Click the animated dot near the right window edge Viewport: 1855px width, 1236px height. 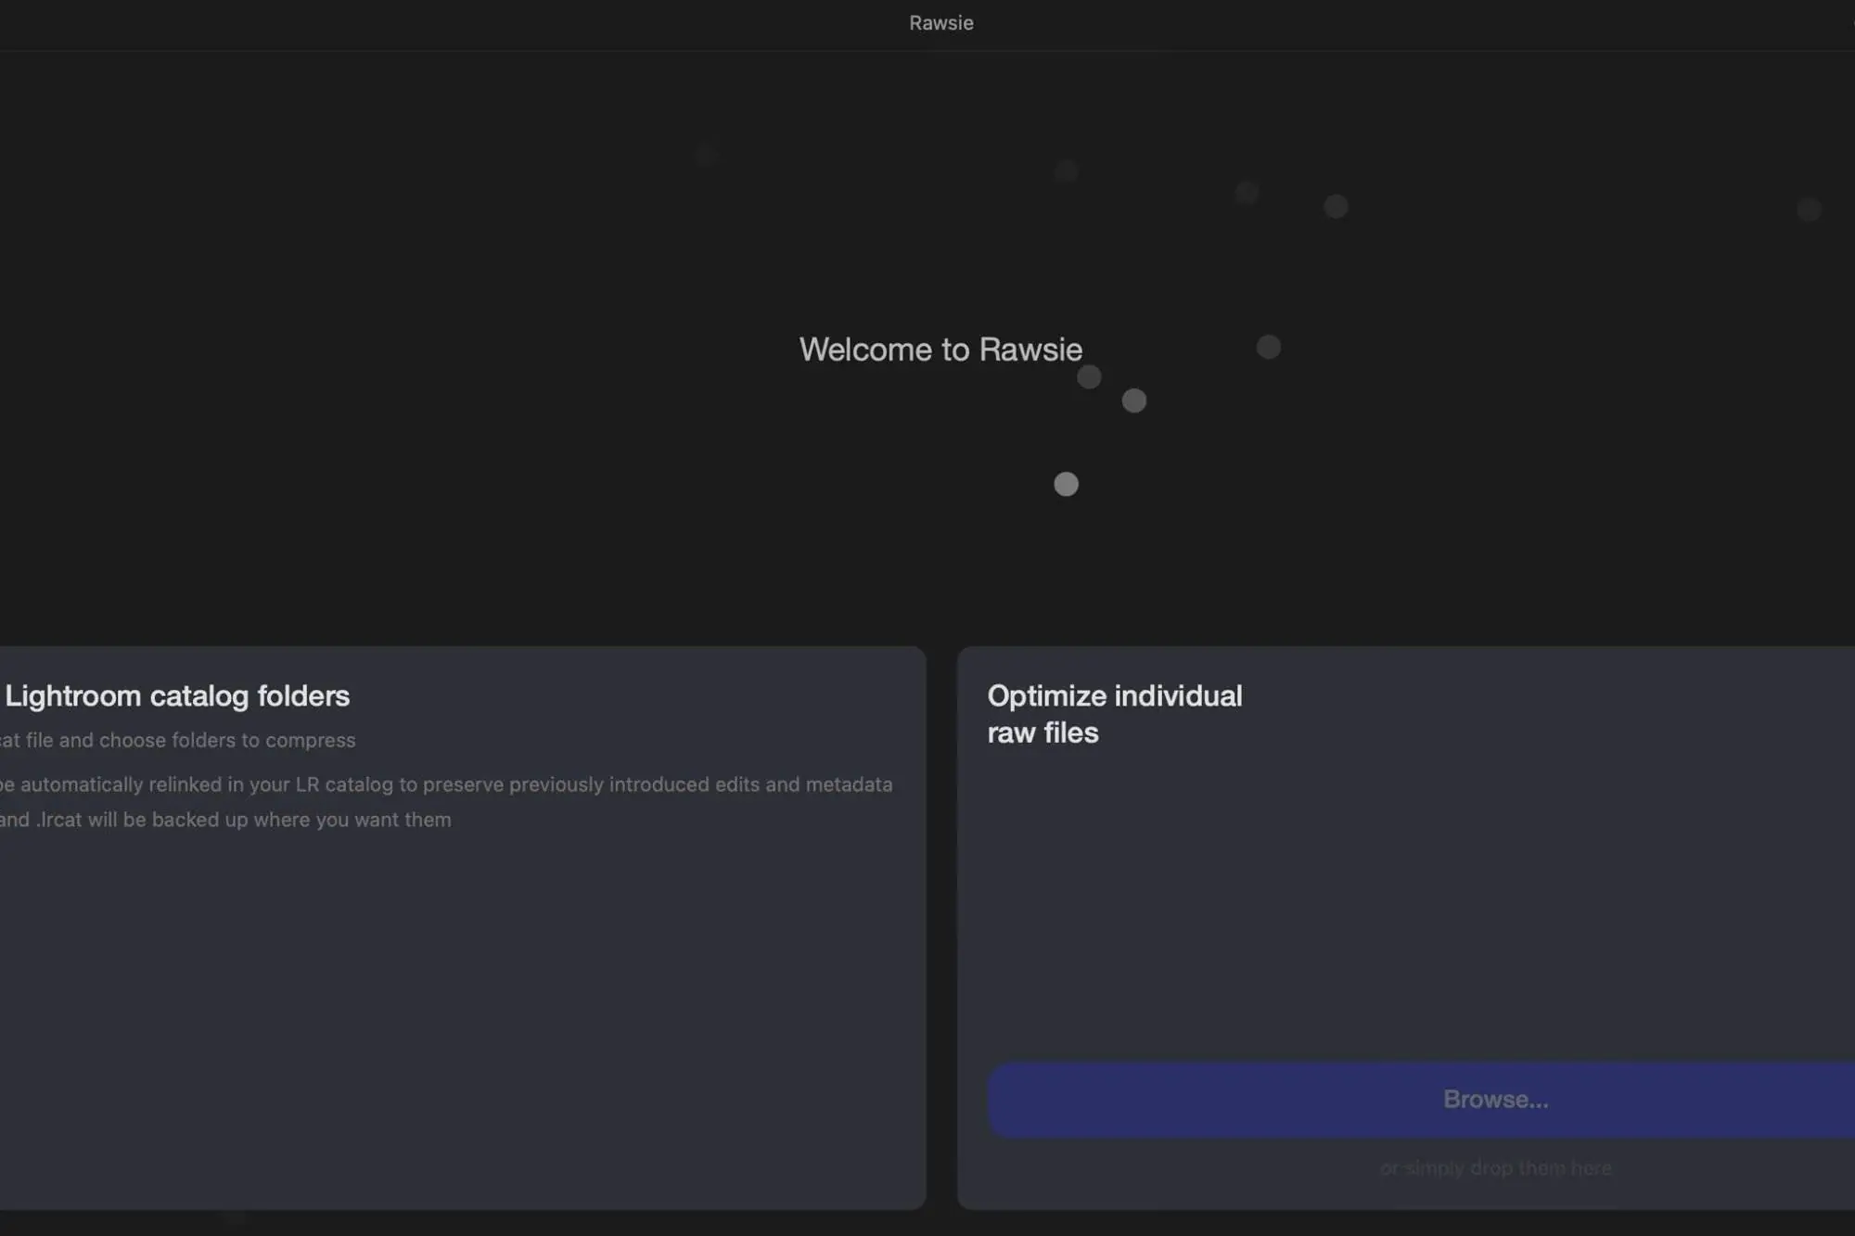(1808, 210)
